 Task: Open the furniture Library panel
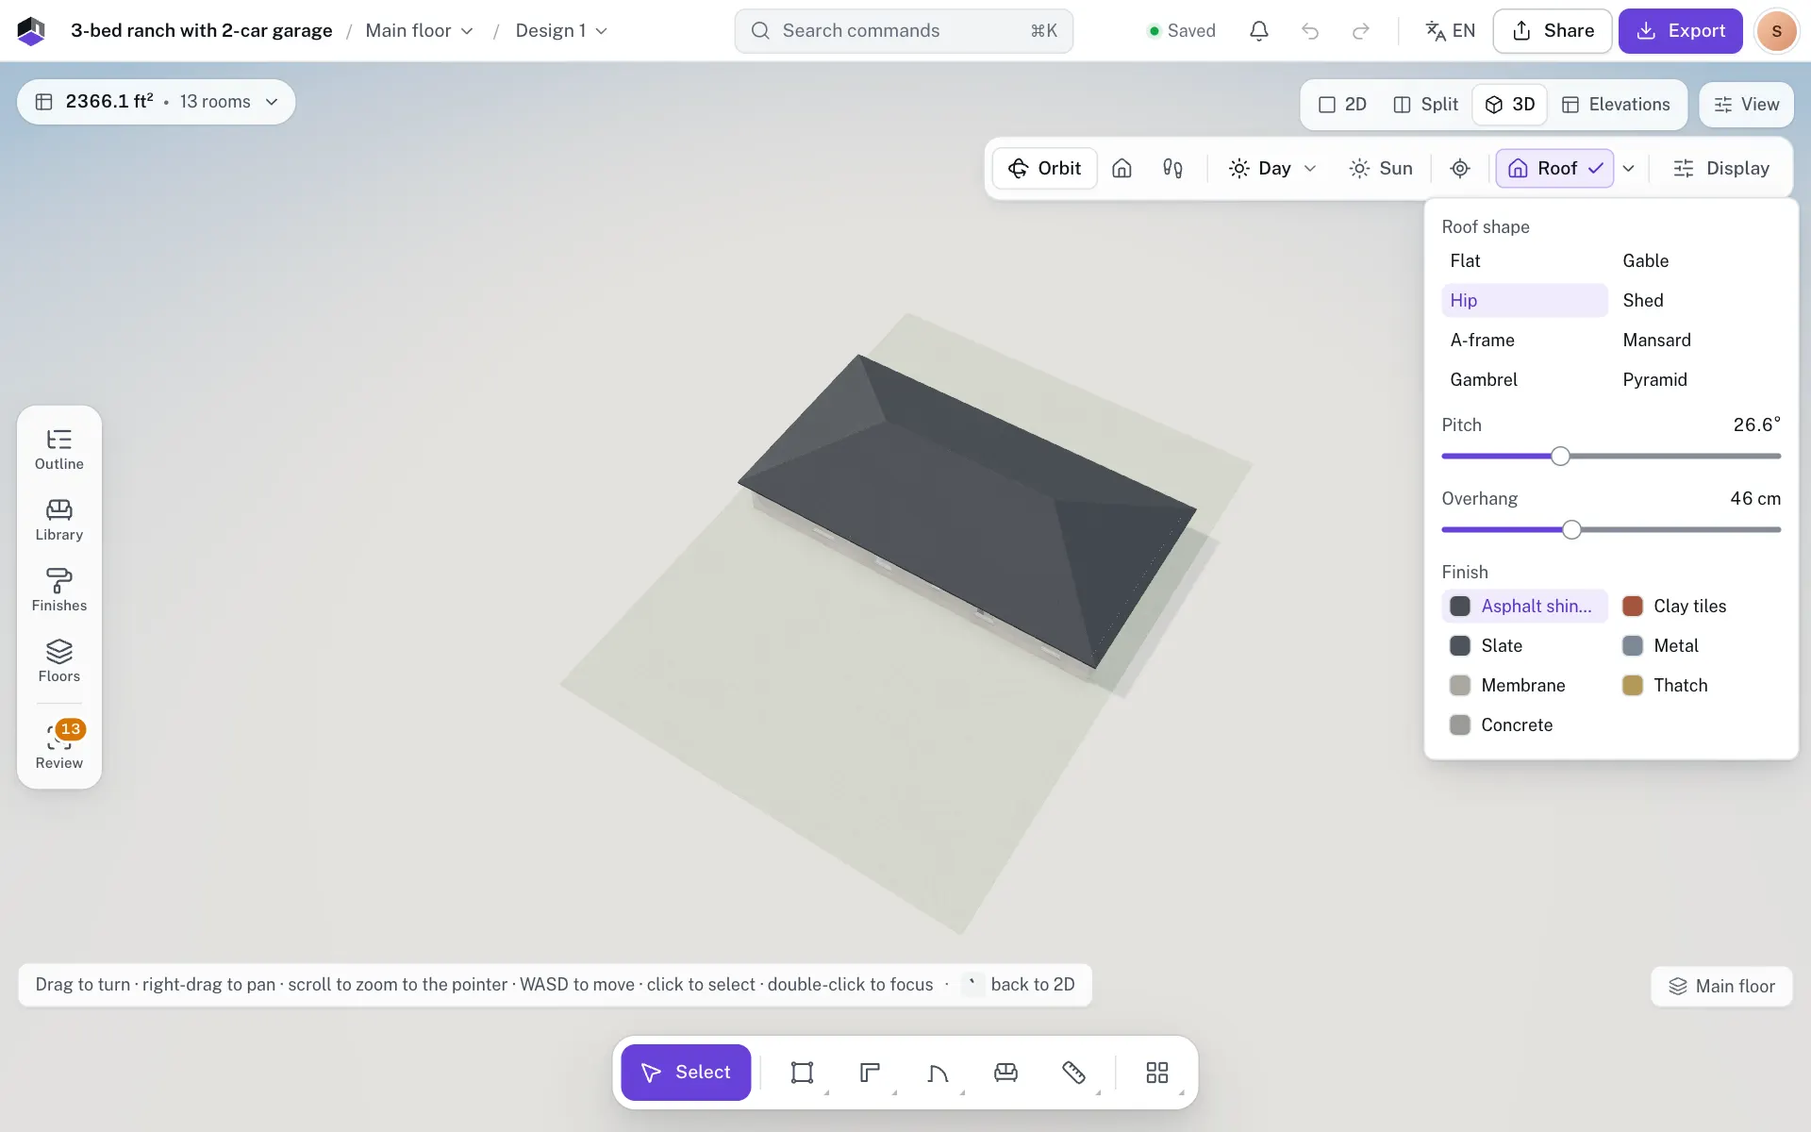pyautogui.click(x=58, y=521)
